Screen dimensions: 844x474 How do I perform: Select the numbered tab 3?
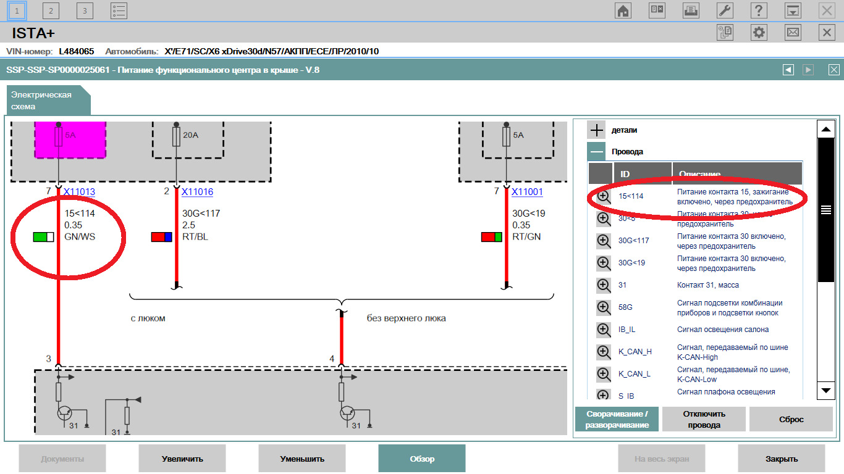point(85,10)
